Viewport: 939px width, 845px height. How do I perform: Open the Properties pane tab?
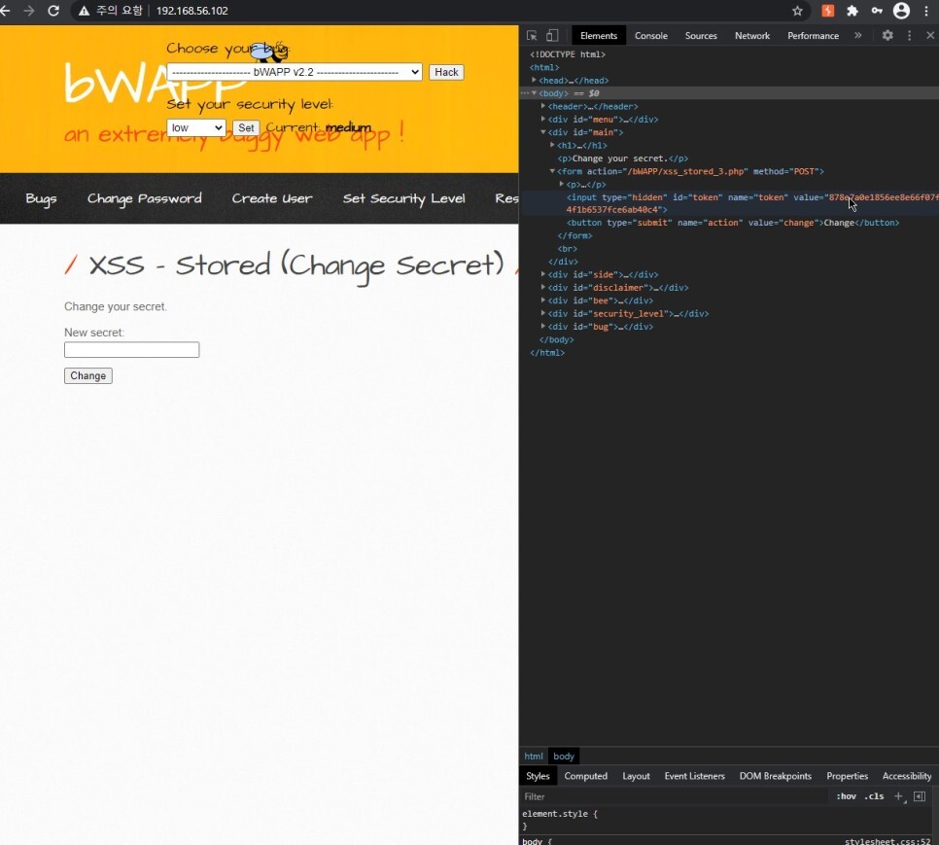click(847, 776)
